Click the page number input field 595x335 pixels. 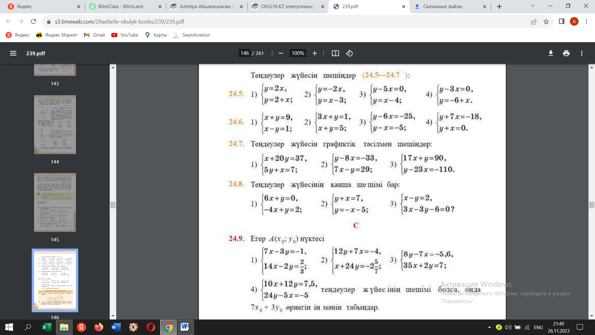pos(245,53)
